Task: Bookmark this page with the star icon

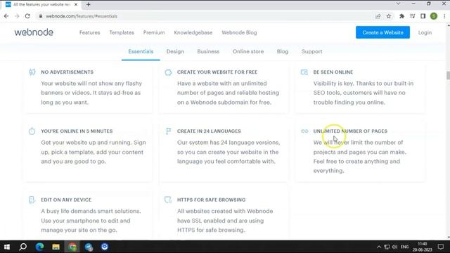Action: [389, 16]
